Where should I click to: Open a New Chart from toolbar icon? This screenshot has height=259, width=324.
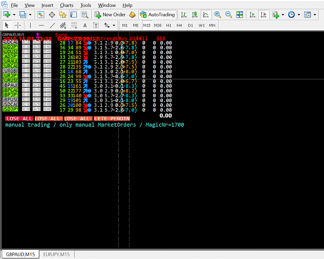[x=7, y=15]
